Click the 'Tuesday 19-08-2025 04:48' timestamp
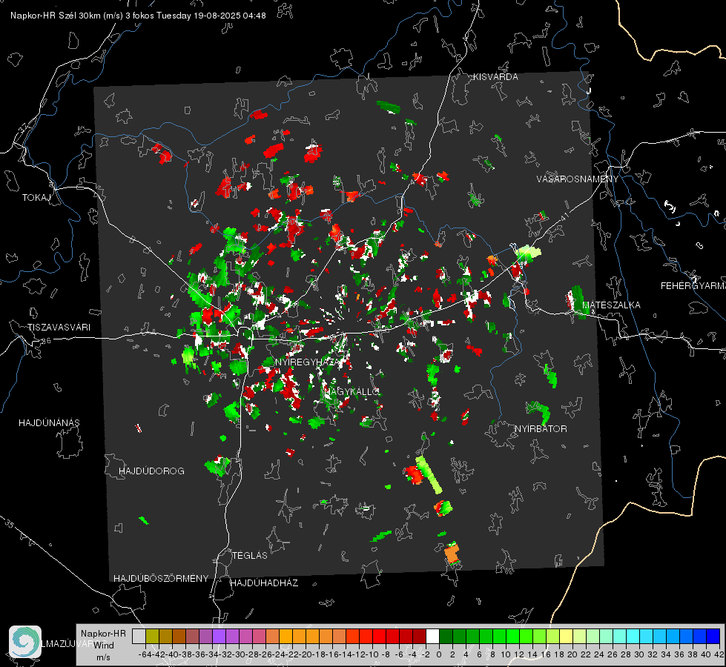This screenshot has width=726, height=667. coord(211,16)
